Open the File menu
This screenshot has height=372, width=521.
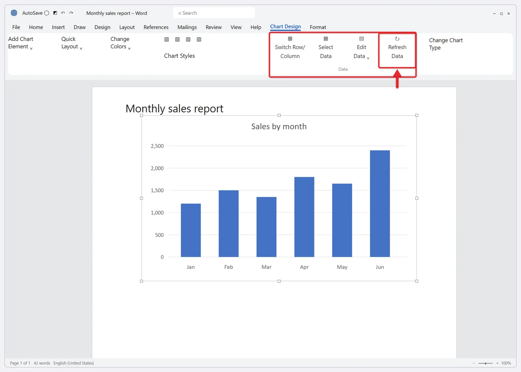16,27
